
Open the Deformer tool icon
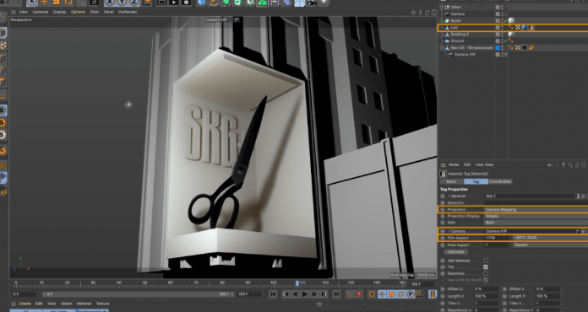point(286,3)
